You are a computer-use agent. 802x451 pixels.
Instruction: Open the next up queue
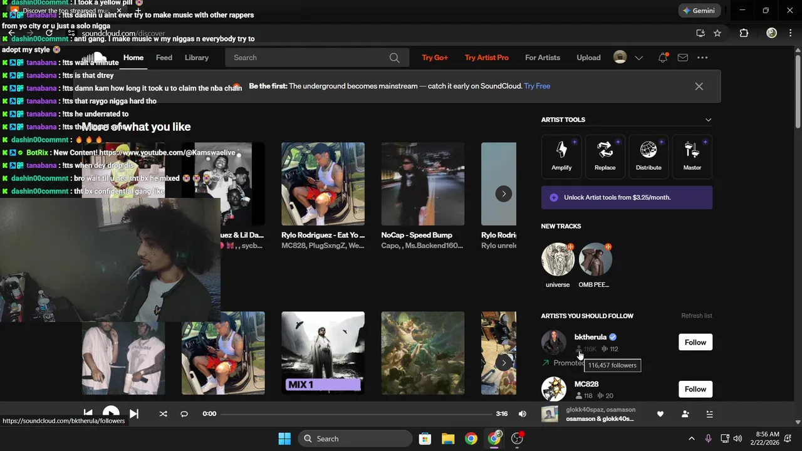click(x=709, y=414)
